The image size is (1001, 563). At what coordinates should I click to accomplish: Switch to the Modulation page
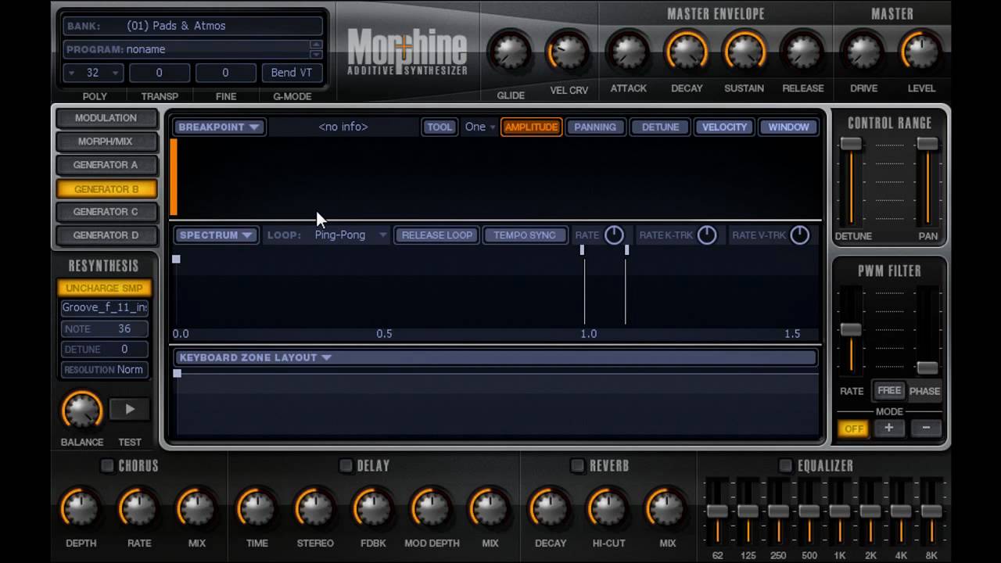(106, 118)
